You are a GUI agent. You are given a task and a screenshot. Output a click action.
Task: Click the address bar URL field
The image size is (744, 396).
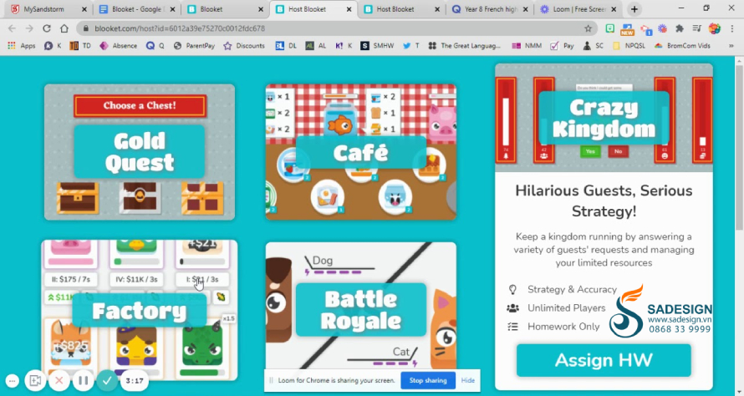[332, 28]
